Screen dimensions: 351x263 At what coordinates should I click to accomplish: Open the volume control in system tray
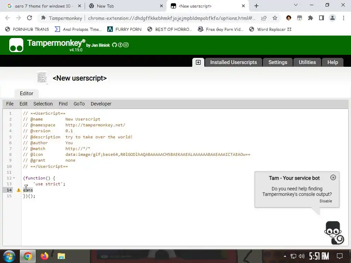302,256
